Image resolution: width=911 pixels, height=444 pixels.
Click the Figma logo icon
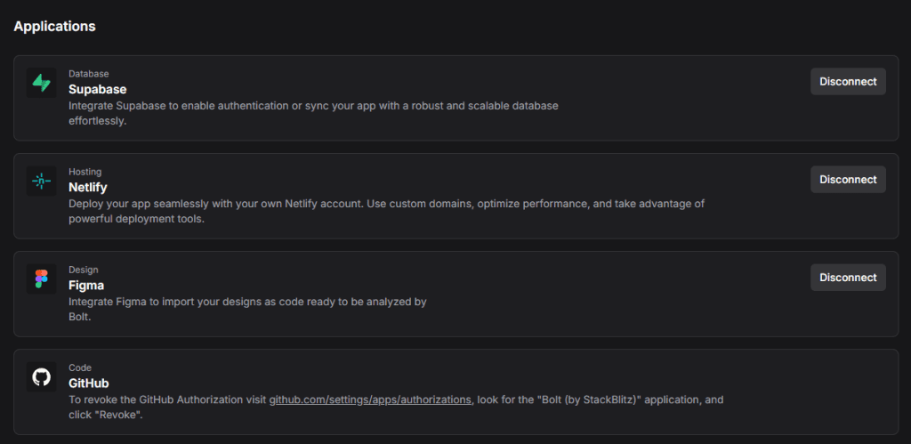click(x=41, y=279)
